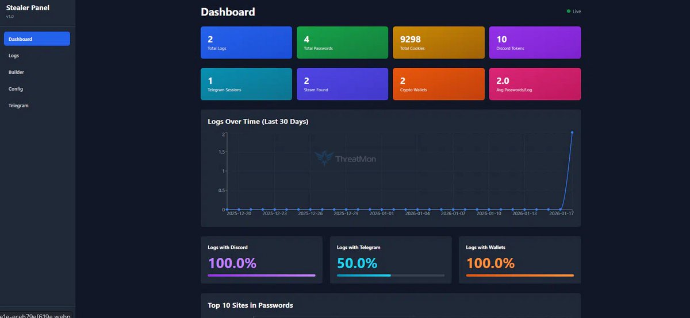Click the 2025-12-20 axis label
The width and height of the screenshot is (690, 318).
click(239, 214)
